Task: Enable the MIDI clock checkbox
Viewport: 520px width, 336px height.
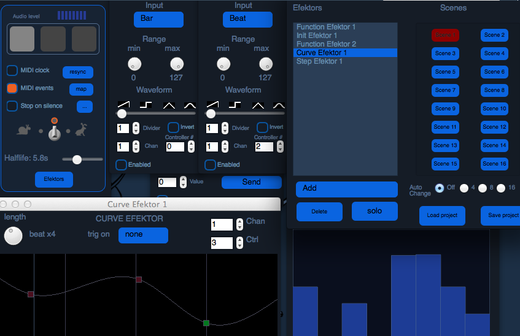Action: tap(12, 71)
